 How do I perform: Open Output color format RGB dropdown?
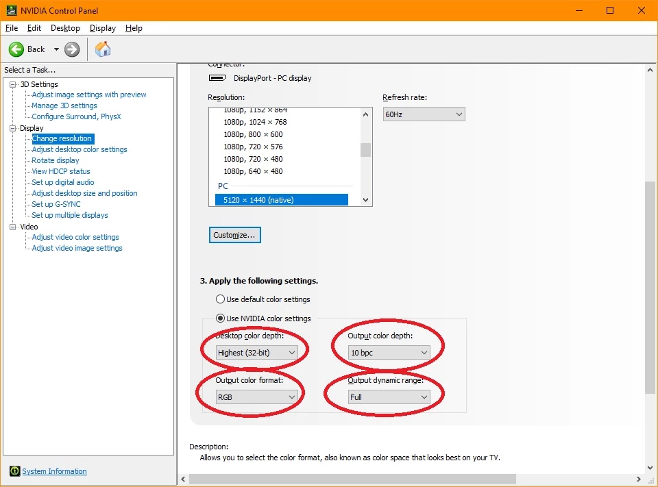(x=257, y=397)
